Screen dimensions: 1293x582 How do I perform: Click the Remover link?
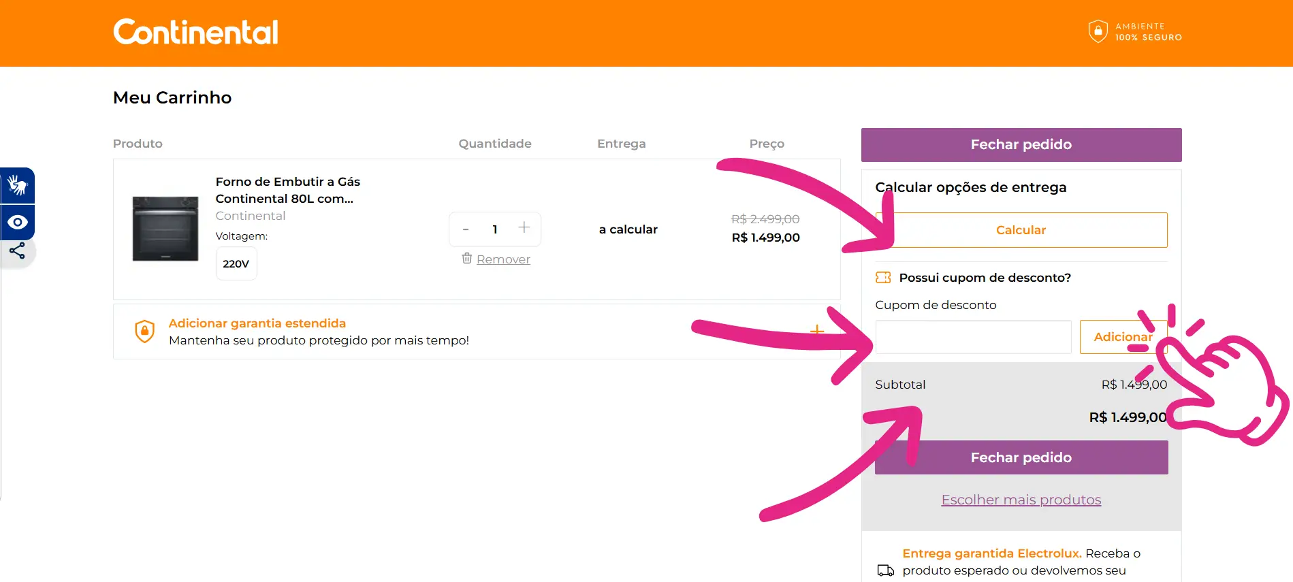503,259
